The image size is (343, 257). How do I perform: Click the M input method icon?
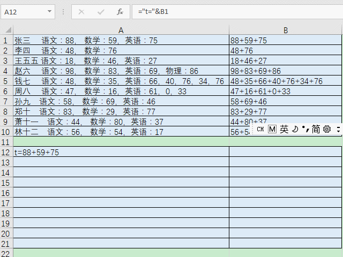click(x=272, y=129)
